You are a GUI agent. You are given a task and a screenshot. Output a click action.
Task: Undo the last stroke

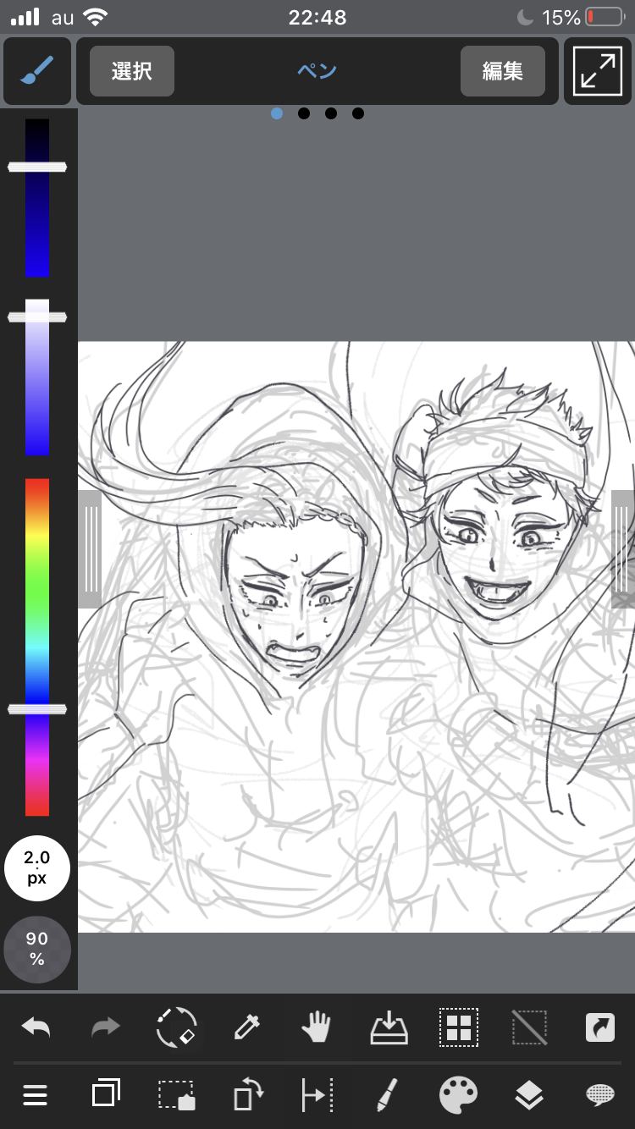(x=36, y=1027)
